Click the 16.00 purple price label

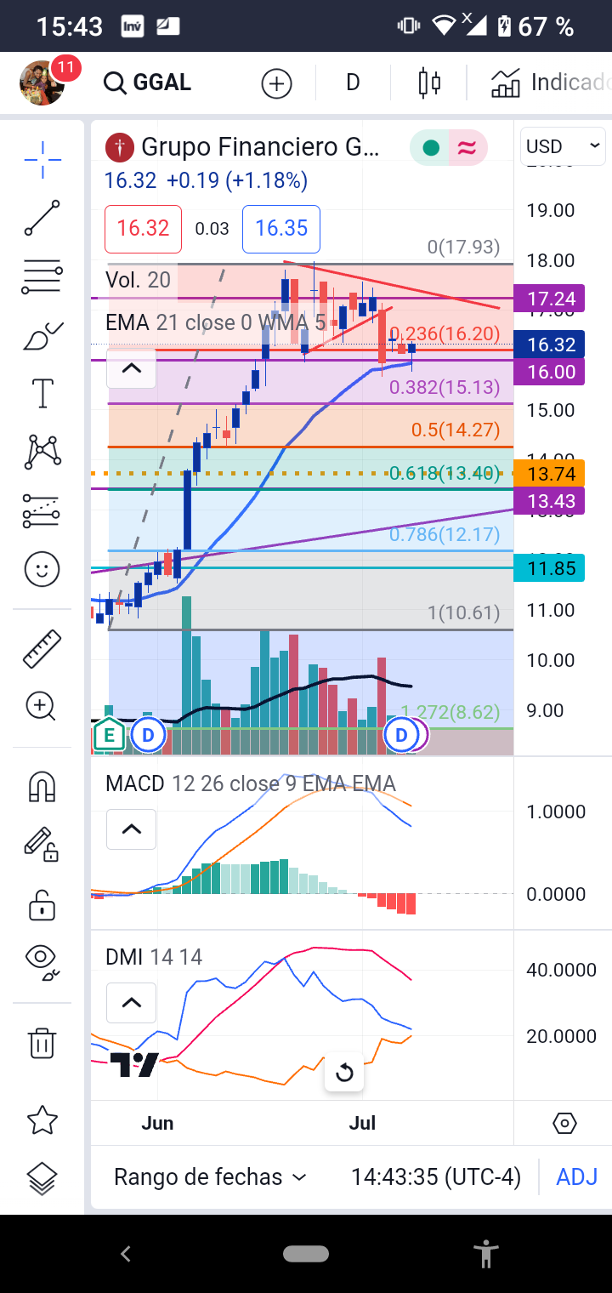click(x=550, y=372)
